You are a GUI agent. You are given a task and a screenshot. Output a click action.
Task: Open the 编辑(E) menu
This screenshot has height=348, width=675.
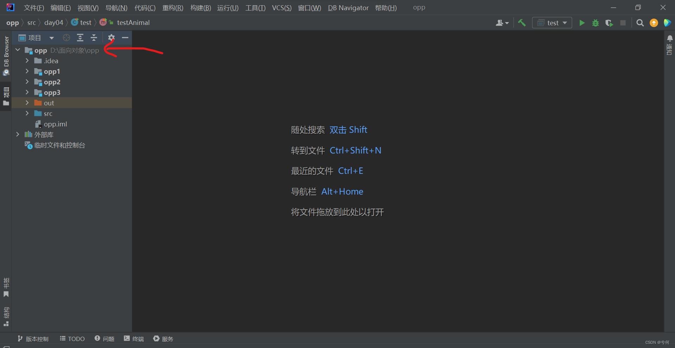[x=60, y=8]
